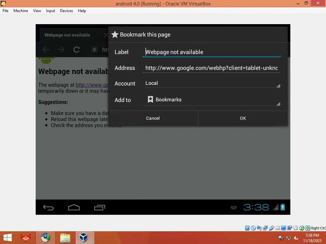326x244 pixels.
Task: Open the Devices menu
Action: click(x=67, y=11)
